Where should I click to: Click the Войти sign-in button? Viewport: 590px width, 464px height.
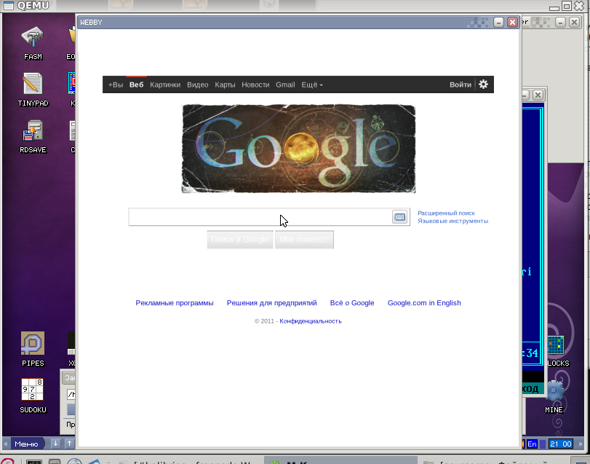pos(460,84)
